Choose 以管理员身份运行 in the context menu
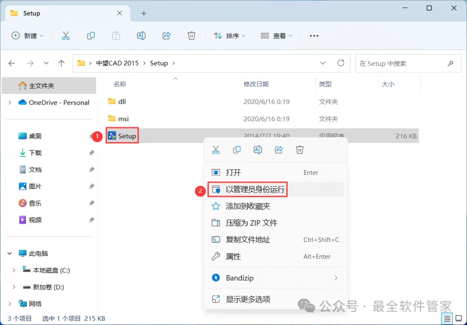 [276, 190]
